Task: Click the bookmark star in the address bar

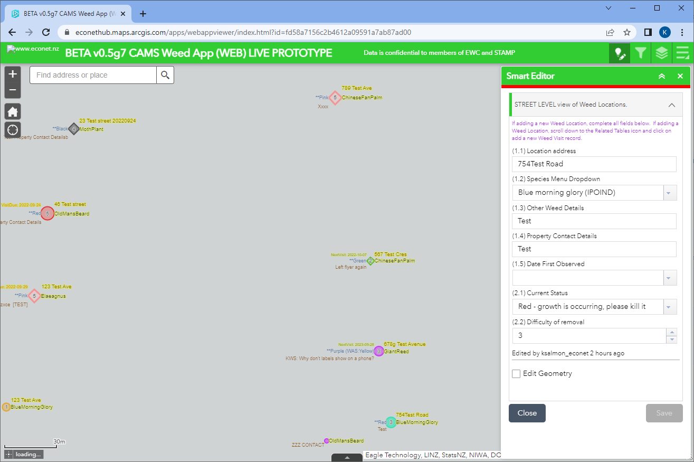Action: tap(627, 32)
